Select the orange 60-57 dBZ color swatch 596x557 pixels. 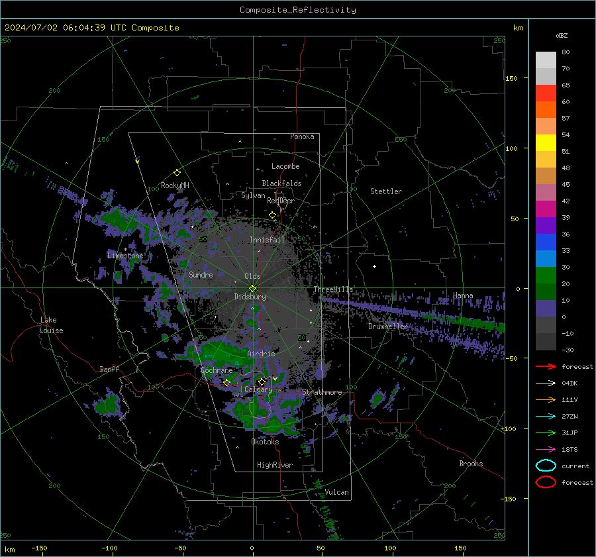pyautogui.click(x=546, y=110)
